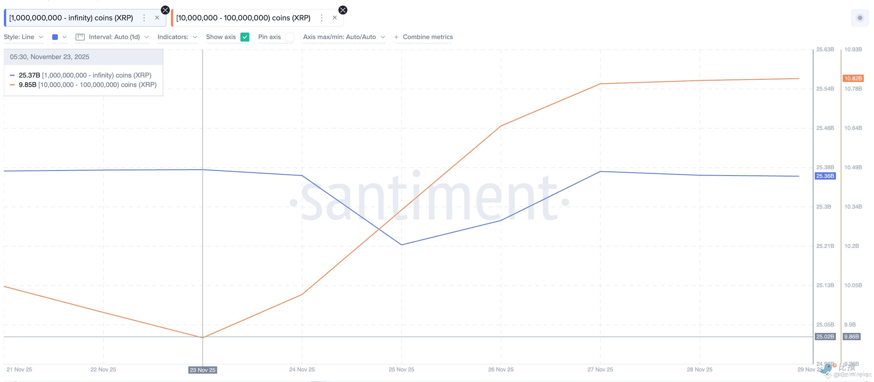
Task: Open three-dot menu for 10,000,000 - 100,000,000 metric
Action: (x=322, y=18)
